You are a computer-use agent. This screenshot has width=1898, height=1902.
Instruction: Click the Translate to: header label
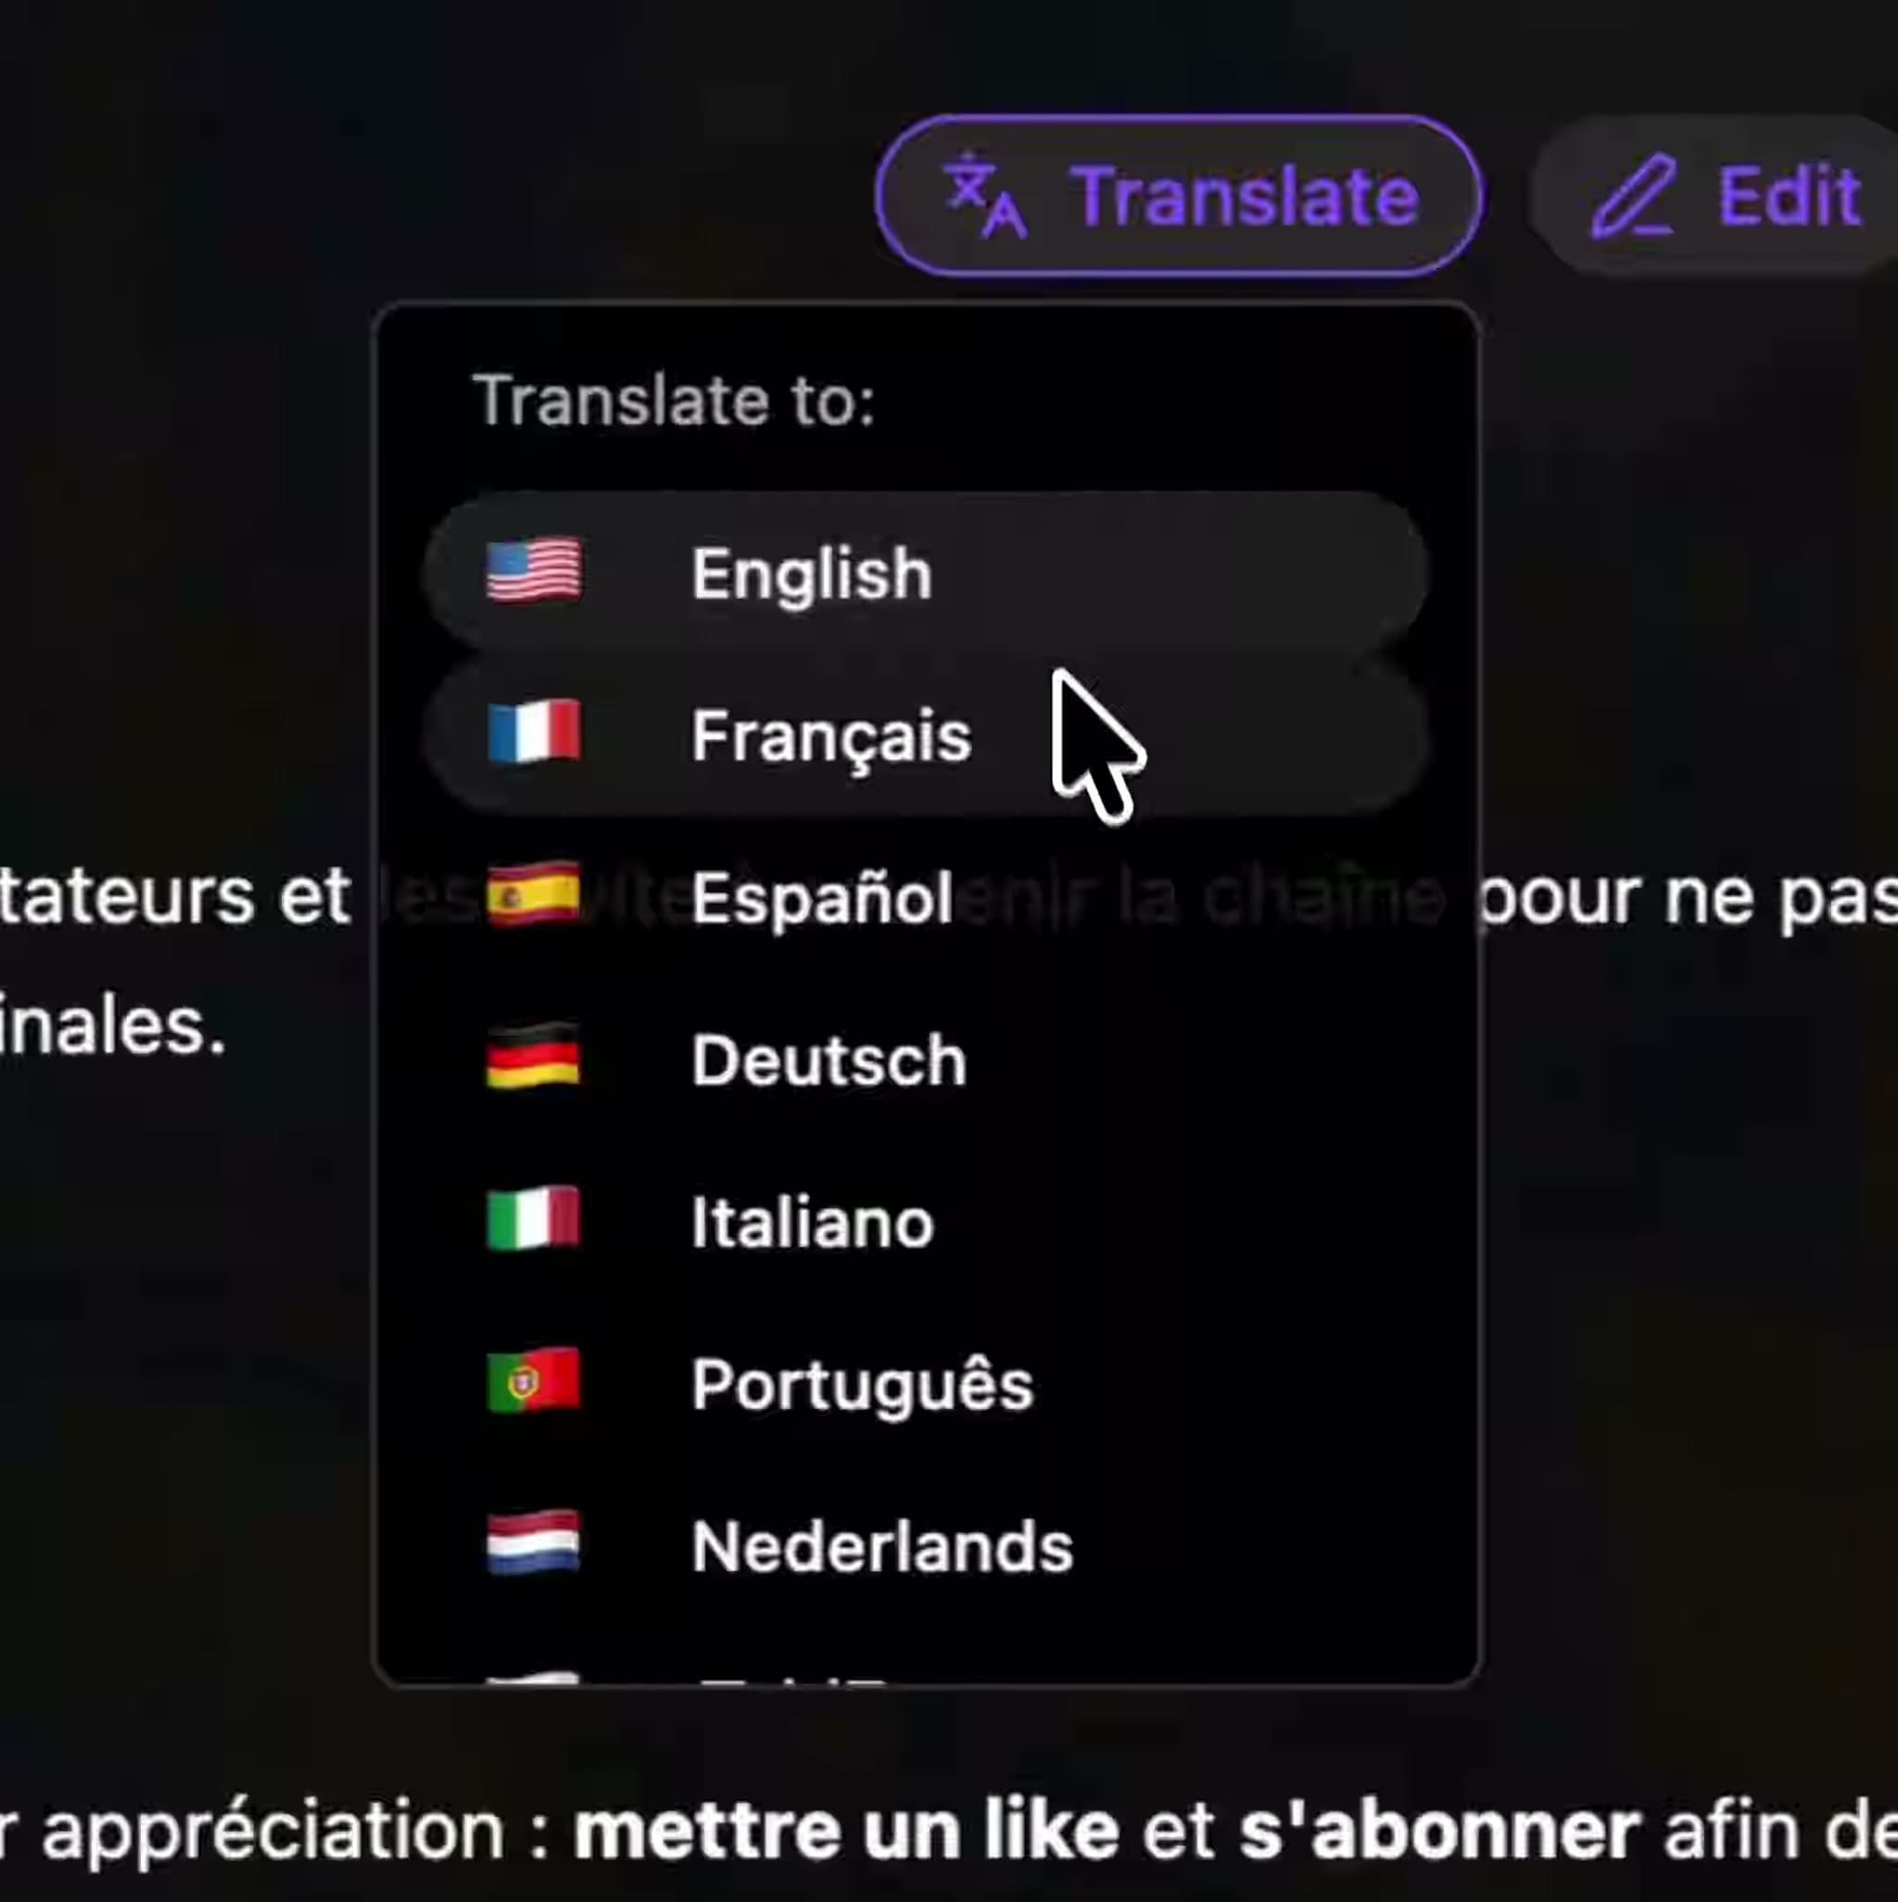pos(675,400)
